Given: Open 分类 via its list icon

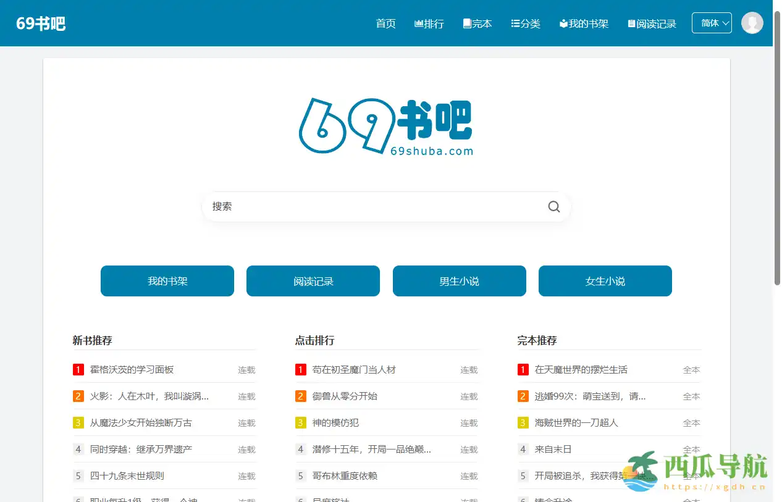Looking at the screenshot, I should (516, 23).
